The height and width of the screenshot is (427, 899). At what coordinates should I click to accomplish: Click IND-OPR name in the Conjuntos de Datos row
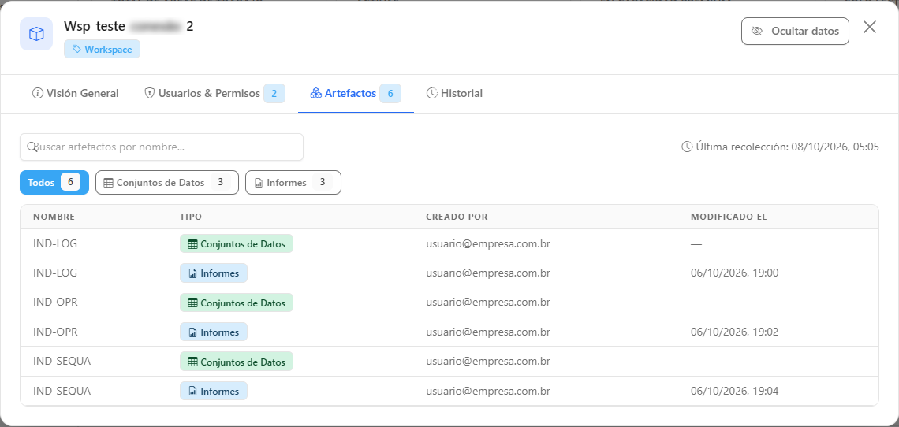pyautogui.click(x=56, y=302)
